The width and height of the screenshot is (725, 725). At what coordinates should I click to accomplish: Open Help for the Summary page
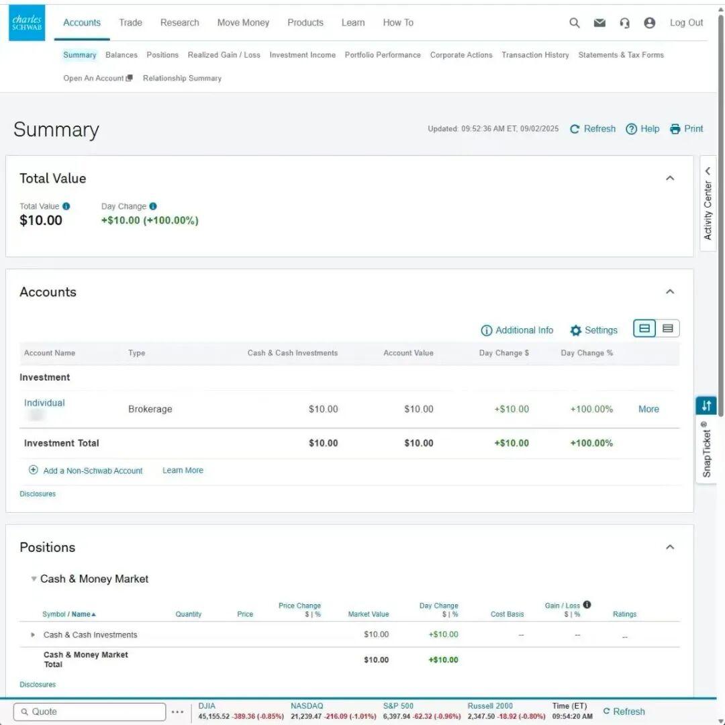(x=642, y=129)
